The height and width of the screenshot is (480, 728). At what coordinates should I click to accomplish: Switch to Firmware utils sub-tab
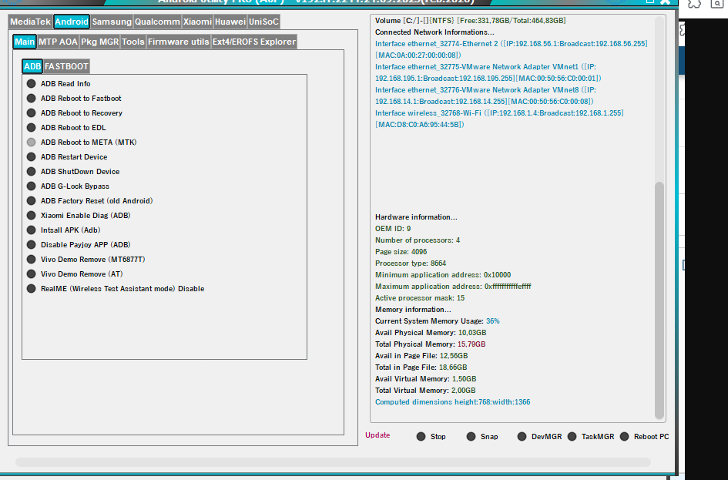[178, 42]
